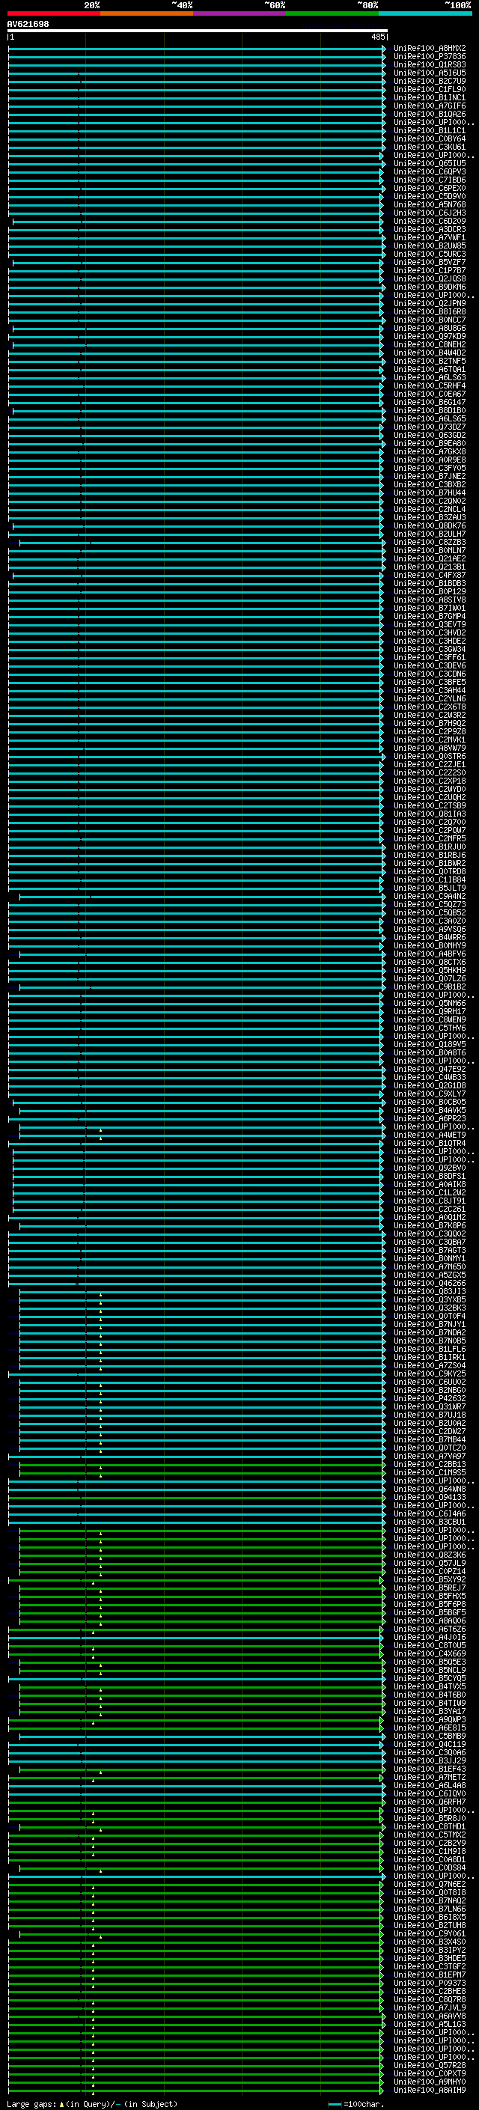Click the red 20% identity legend segment
Screen dimensions: 479x2110
[x=53, y=13]
